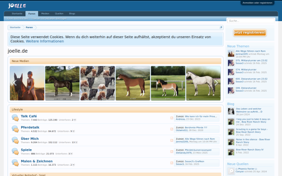This screenshot has height=176, width=282.
Task: Click Startseite in the breadcrumb
Action: 15,28
